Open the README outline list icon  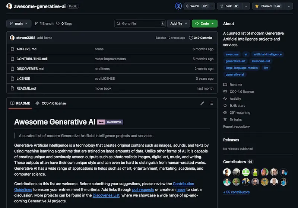click(211, 103)
